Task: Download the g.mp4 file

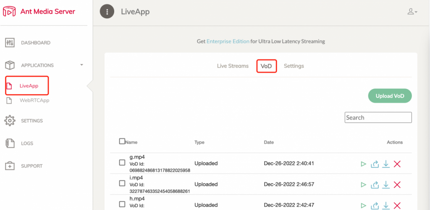Action: point(386,164)
